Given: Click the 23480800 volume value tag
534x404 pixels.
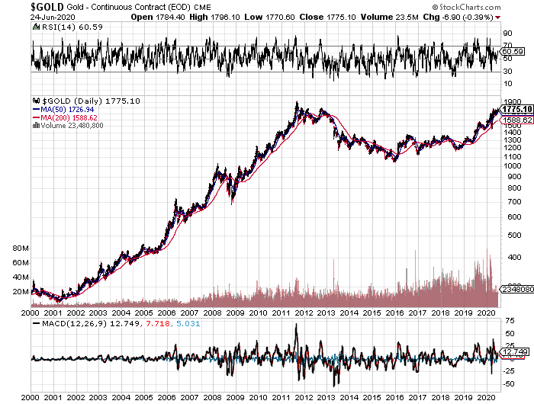Looking at the screenshot, I should click(513, 289).
